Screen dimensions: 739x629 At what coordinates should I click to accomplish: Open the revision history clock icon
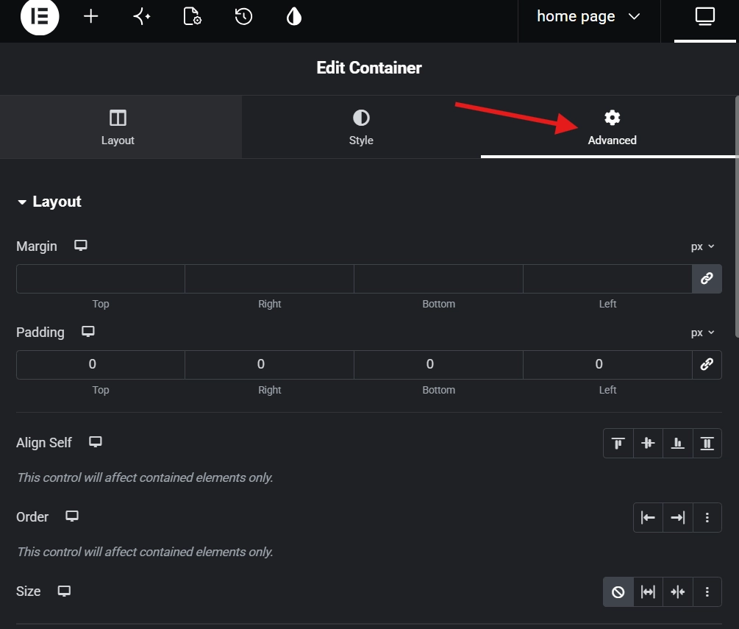coord(243,16)
